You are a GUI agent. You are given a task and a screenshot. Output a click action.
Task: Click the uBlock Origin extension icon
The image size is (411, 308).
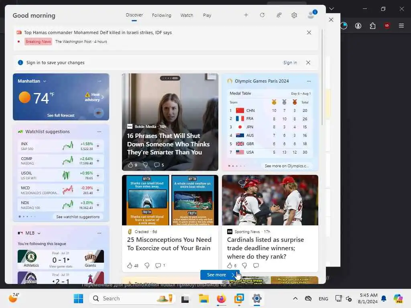click(387, 26)
